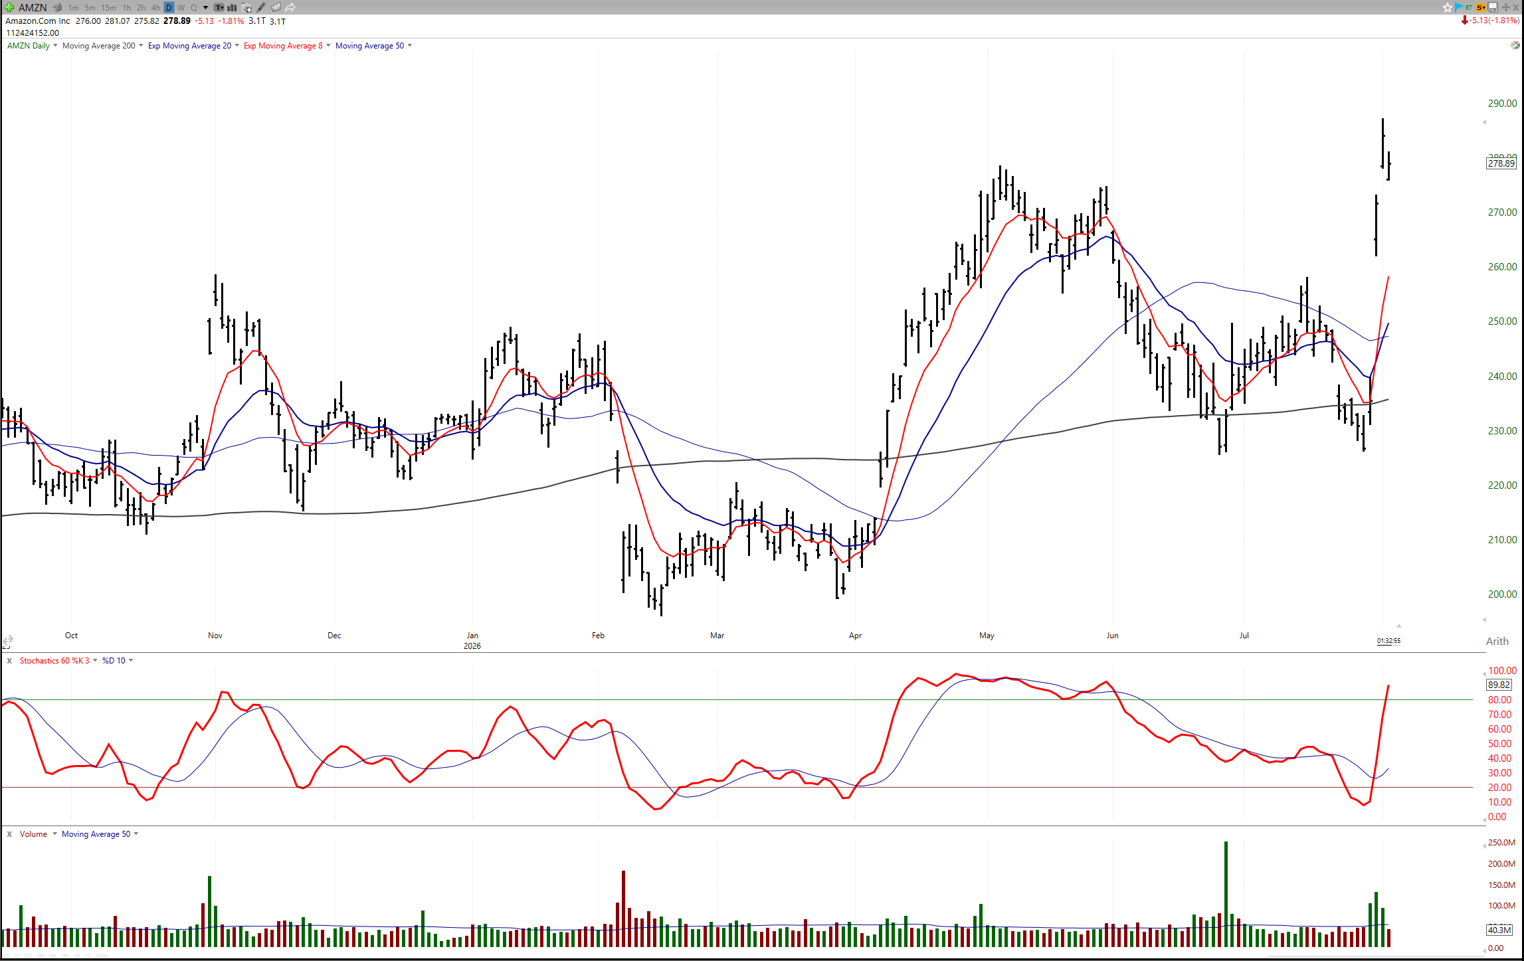This screenshot has width=1524, height=961.
Task: Click the orange S dropdown swatch
Action: tap(1480, 7)
